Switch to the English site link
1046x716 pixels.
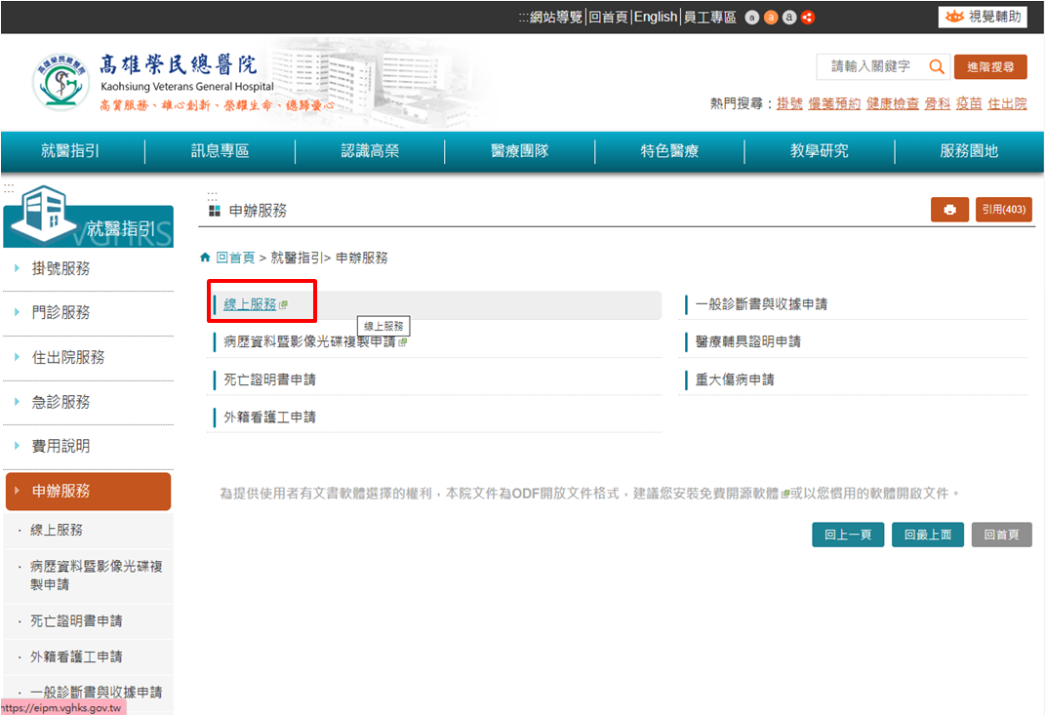coord(655,18)
